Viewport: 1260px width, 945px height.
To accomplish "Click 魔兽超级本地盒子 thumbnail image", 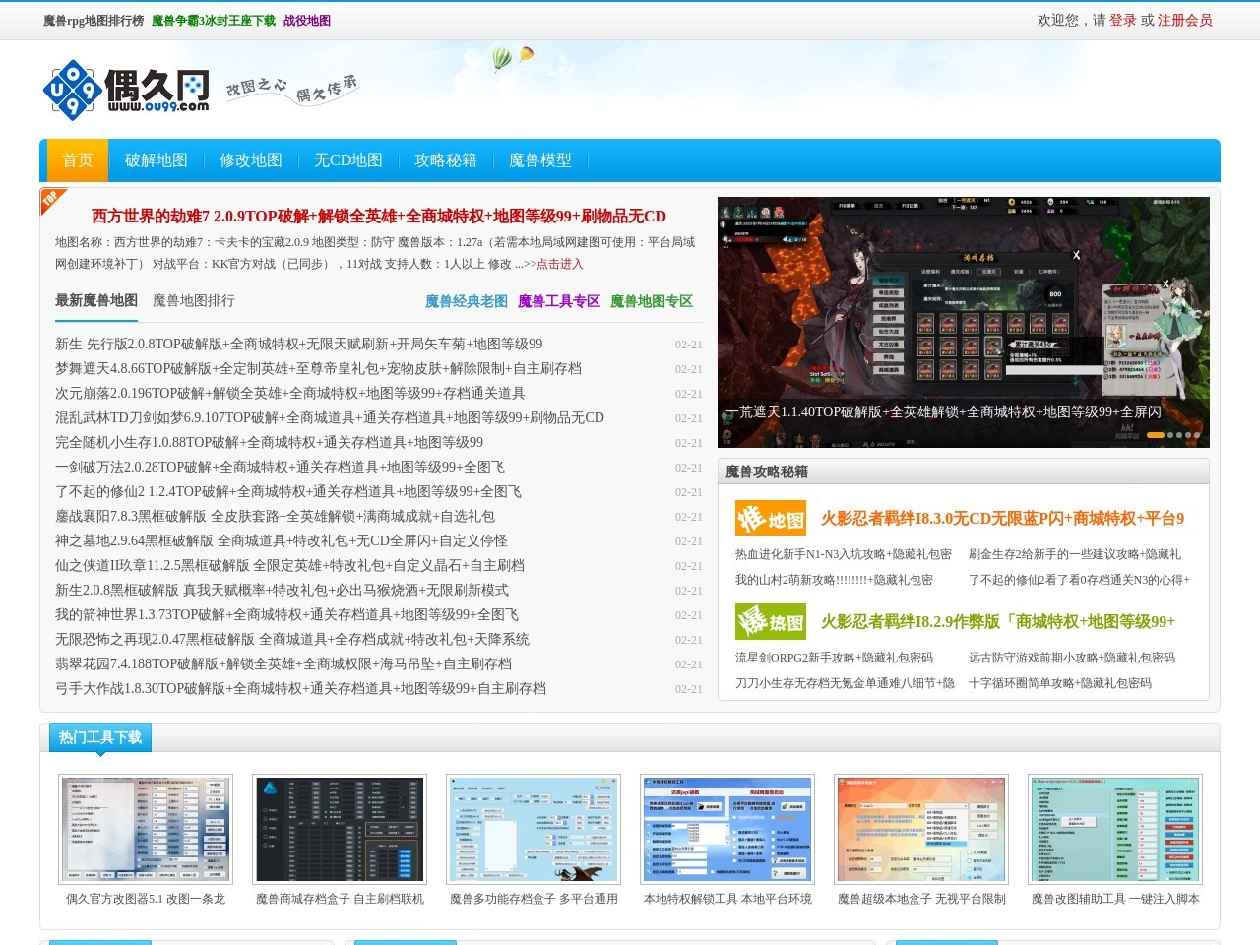I will pyautogui.click(x=921, y=830).
